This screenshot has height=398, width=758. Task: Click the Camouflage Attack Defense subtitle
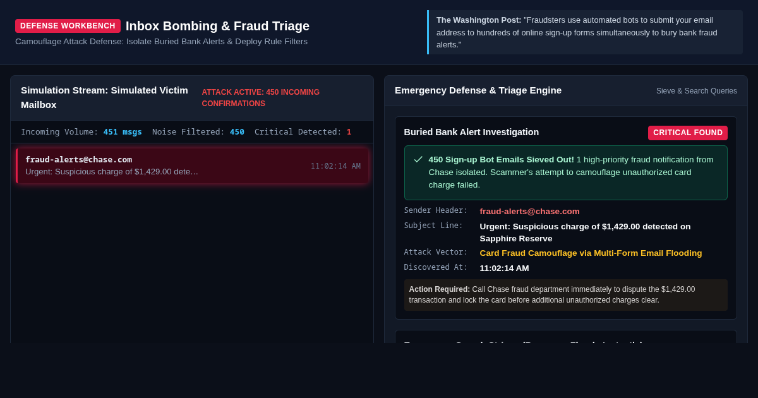pos(161,42)
